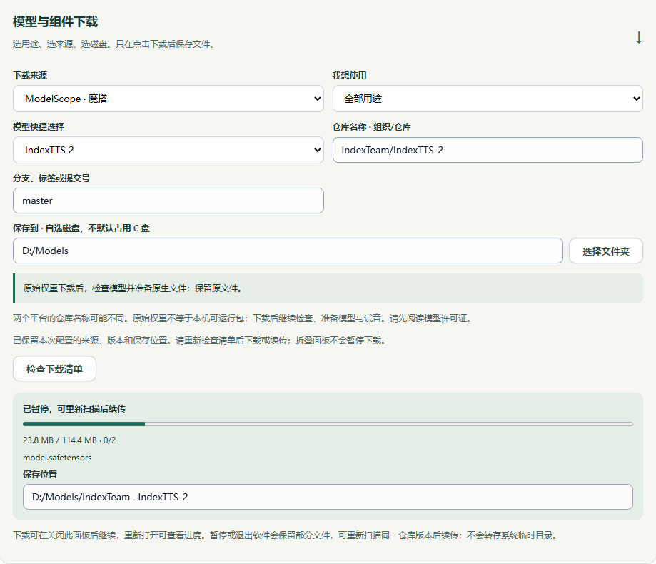Click the model.safetensors file name

pyautogui.click(x=57, y=458)
